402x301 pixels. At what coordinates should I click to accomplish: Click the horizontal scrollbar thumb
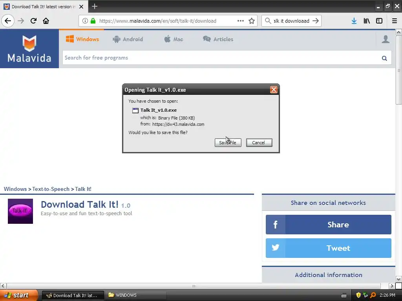[x=194, y=286]
